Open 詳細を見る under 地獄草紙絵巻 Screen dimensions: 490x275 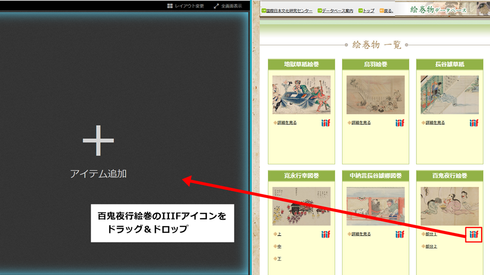coord(287,123)
